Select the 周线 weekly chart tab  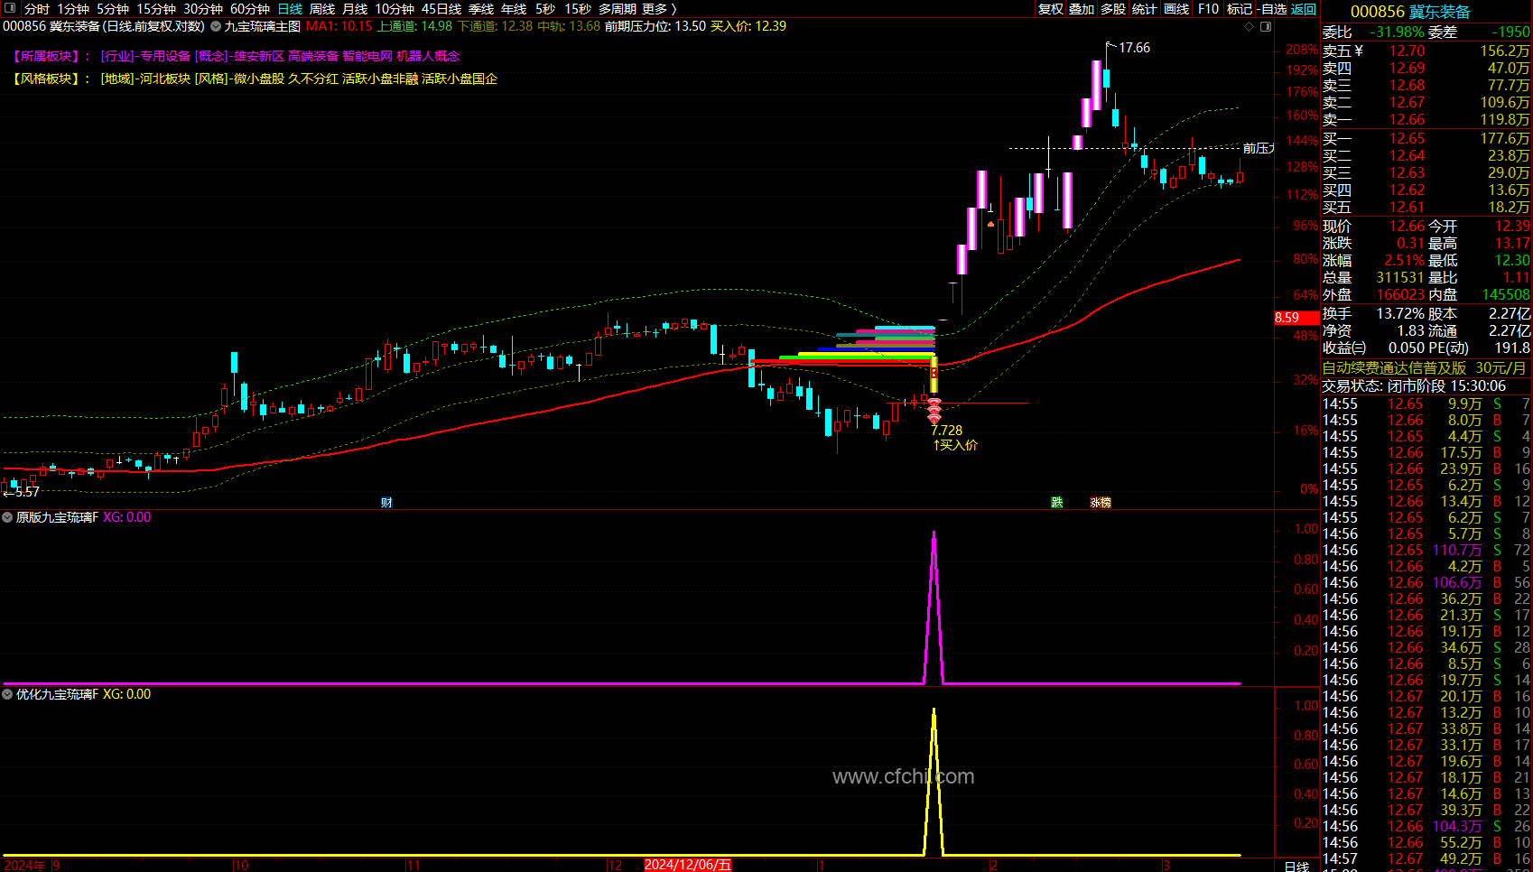pyautogui.click(x=322, y=9)
